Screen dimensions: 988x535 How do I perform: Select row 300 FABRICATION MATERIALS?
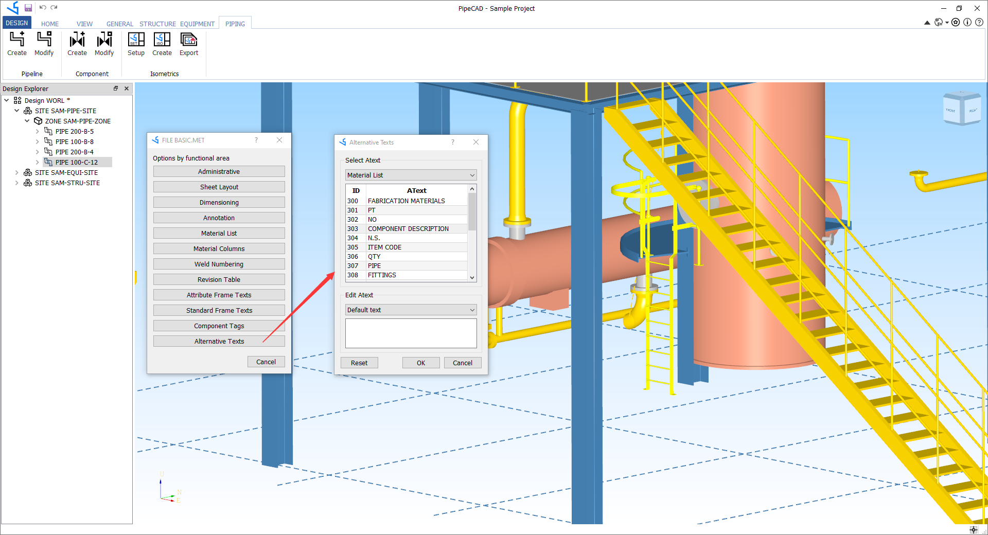click(x=407, y=201)
